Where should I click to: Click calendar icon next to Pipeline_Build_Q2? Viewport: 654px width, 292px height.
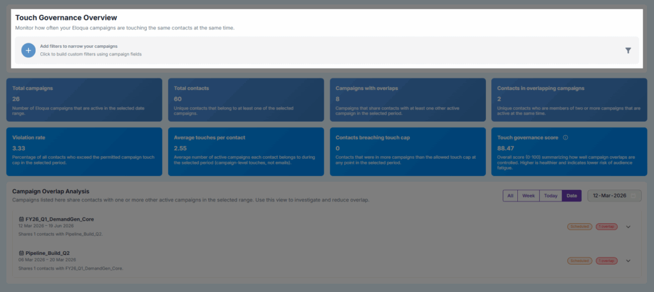click(21, 253)
